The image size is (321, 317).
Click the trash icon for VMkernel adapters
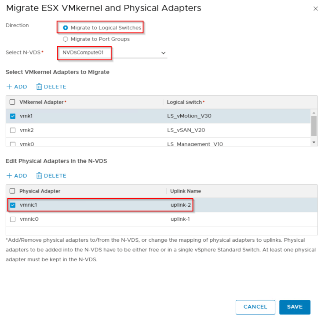39,87
